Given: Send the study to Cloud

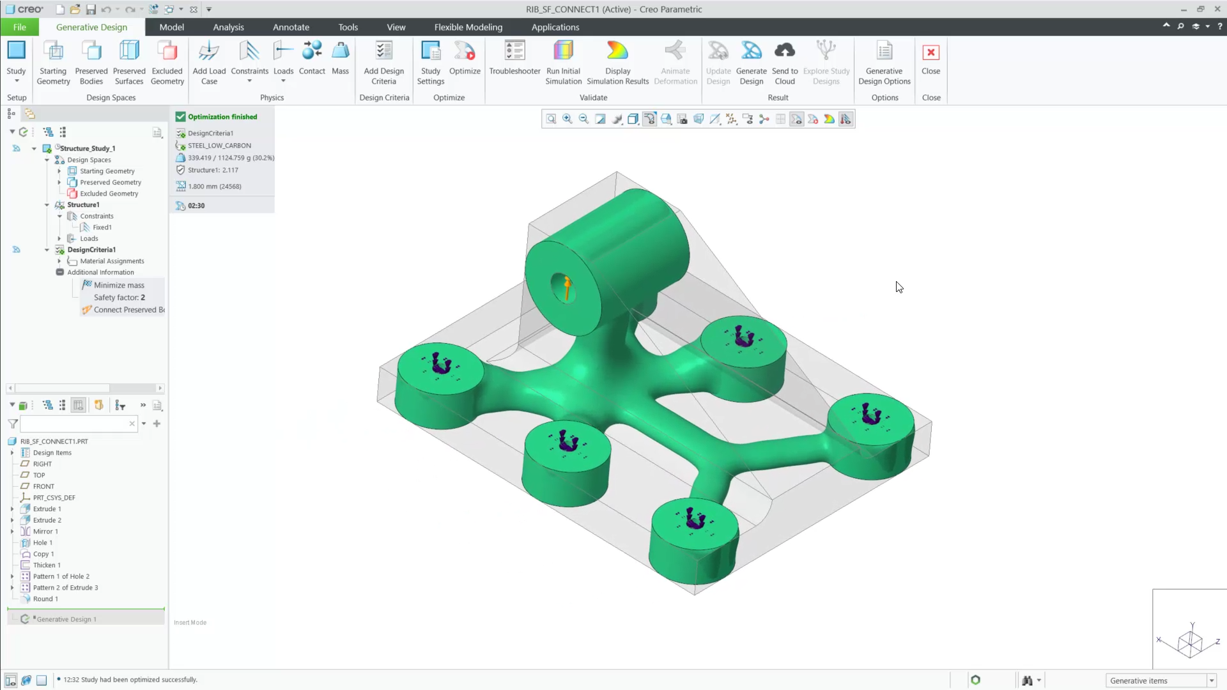Looking at the screenshot, I should click(785, 63).
